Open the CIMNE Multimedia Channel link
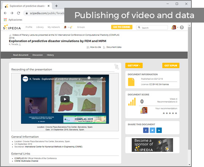Screen dimensions: 204x167 click(x=26, y=161)
